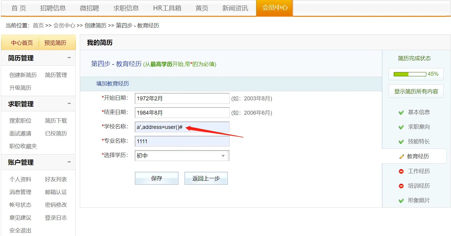Collapse the 求职管理 sidebar section
This screenshot has height=236, width=451.
(x=69, y=104)
